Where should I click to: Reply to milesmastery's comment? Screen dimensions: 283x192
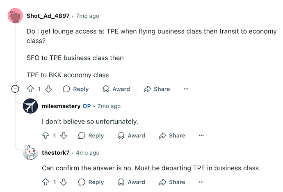(x=91, y=135)
